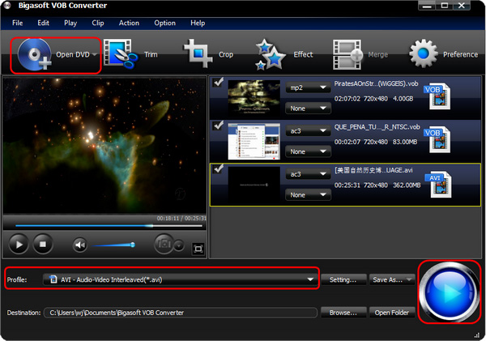Select the UAGE.avi video thumbnail

(x=254, y=185)
